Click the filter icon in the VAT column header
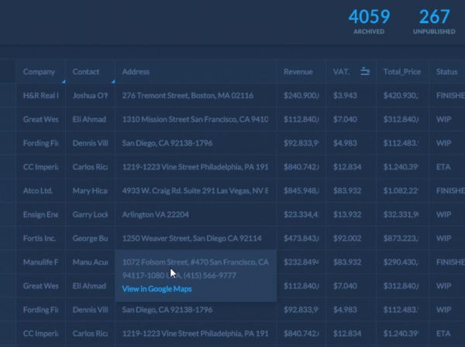Screen dimensions: 465x347 365,72
